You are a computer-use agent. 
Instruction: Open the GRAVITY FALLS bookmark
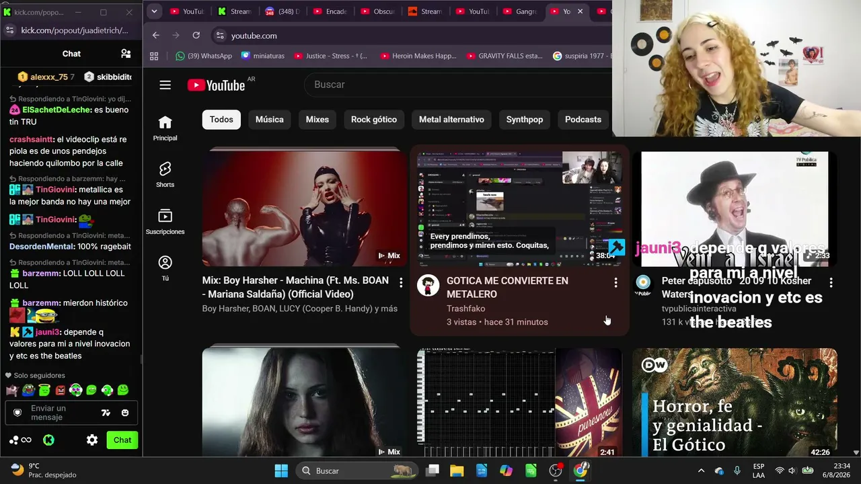(504, 56)
